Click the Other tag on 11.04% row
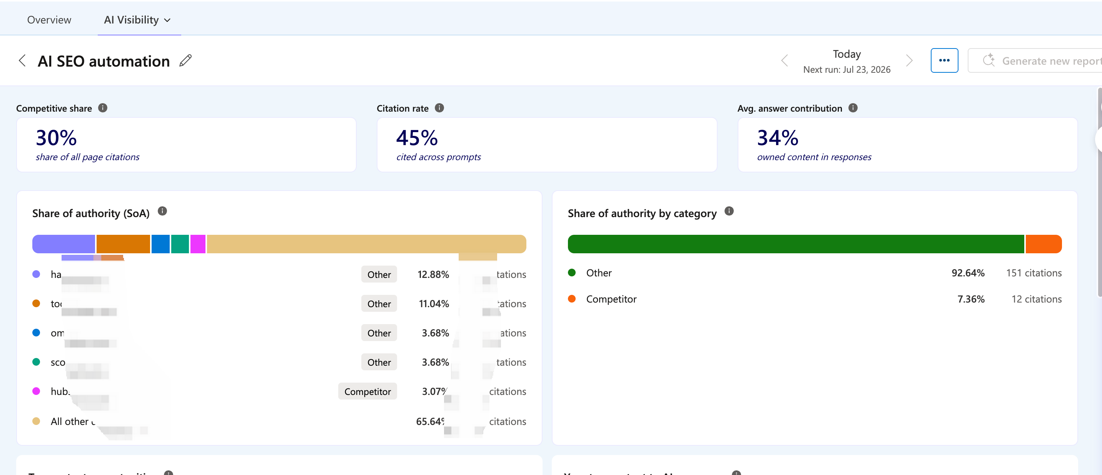This screenshot has height=475, width=1102. pos(379,304)
